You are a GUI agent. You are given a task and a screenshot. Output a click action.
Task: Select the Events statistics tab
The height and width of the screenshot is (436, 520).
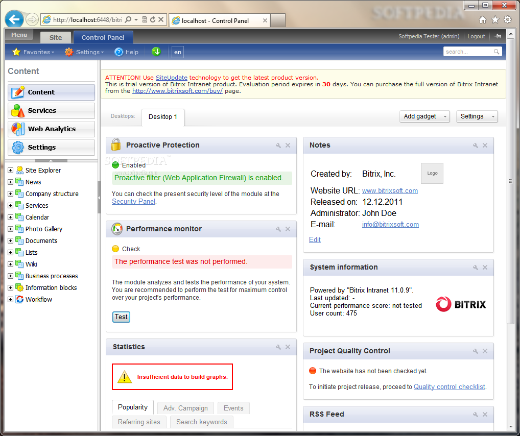(233, 408)
